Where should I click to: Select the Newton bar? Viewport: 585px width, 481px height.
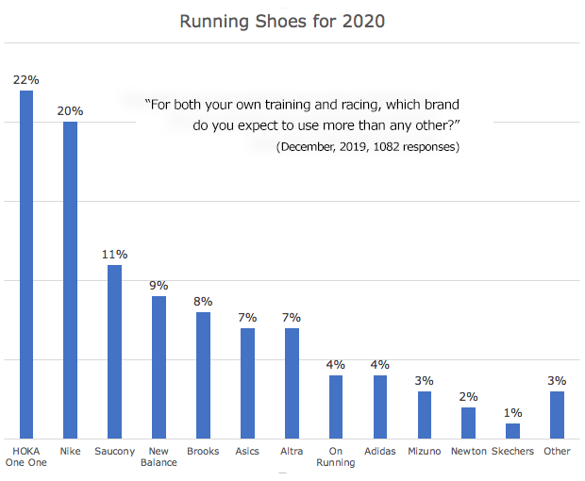469,423
